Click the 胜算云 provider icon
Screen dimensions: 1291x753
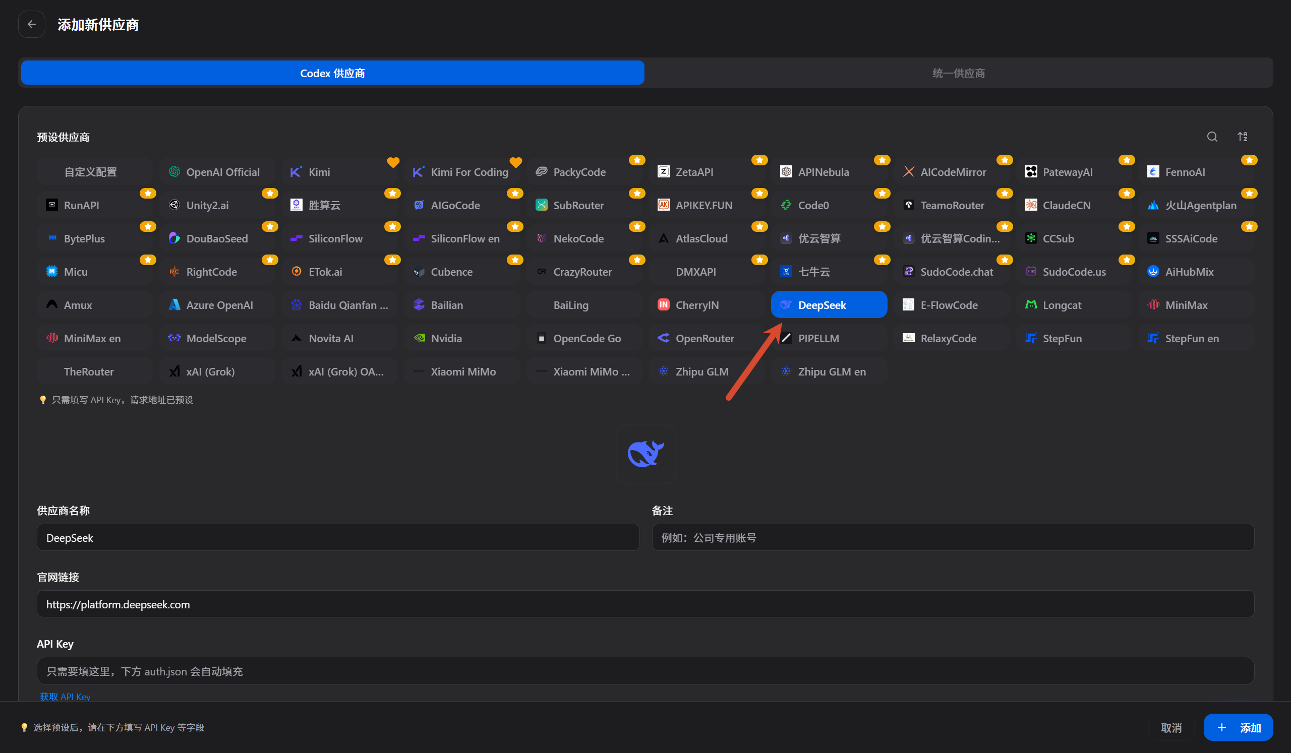[296, 205]
